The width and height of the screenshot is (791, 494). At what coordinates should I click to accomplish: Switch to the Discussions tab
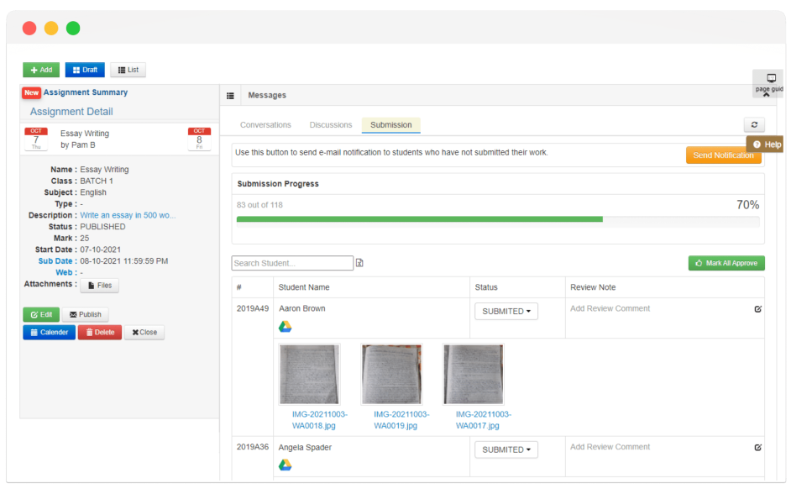(331, 124)
